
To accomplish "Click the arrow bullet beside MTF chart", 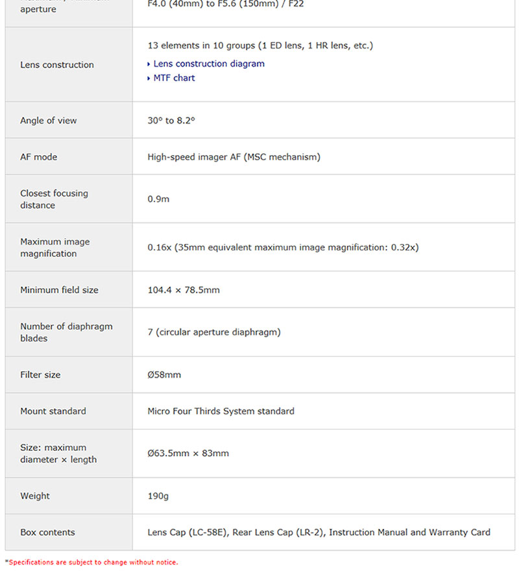I will pos(149,79).
